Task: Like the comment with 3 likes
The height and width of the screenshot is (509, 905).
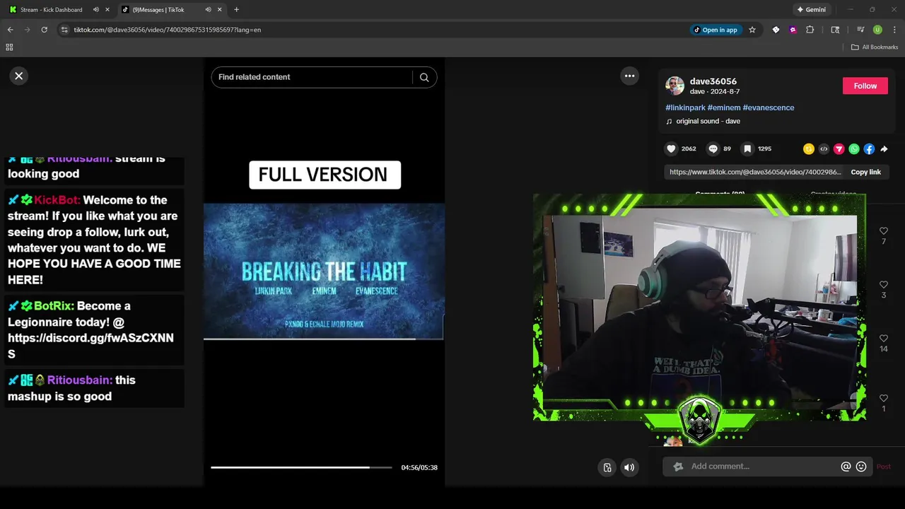Action: [x=883, y=285]
